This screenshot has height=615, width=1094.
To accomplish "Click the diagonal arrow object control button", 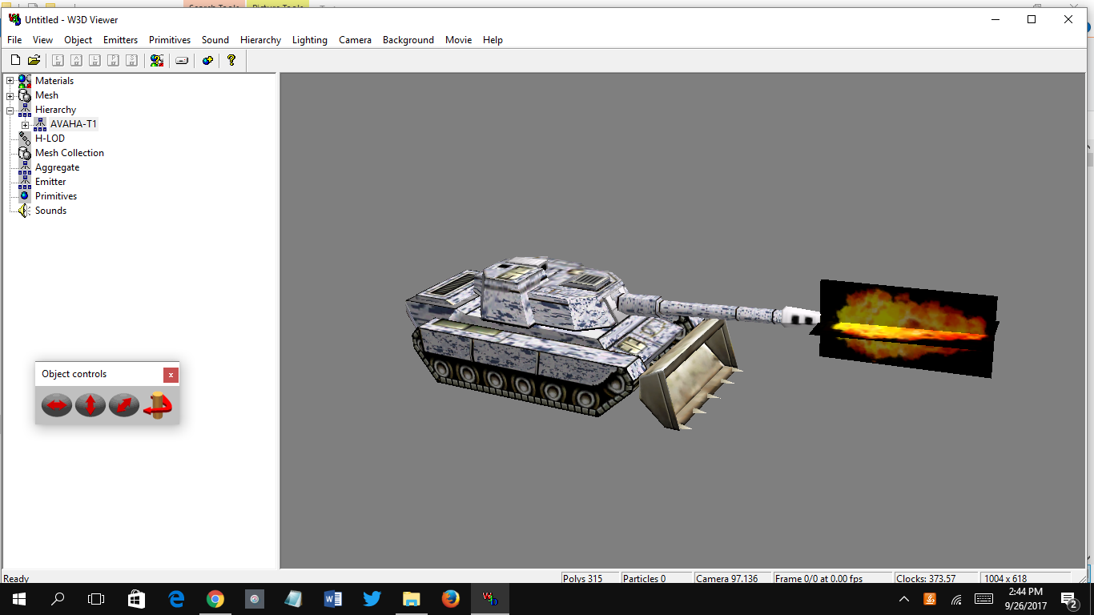I will [124, 405].
